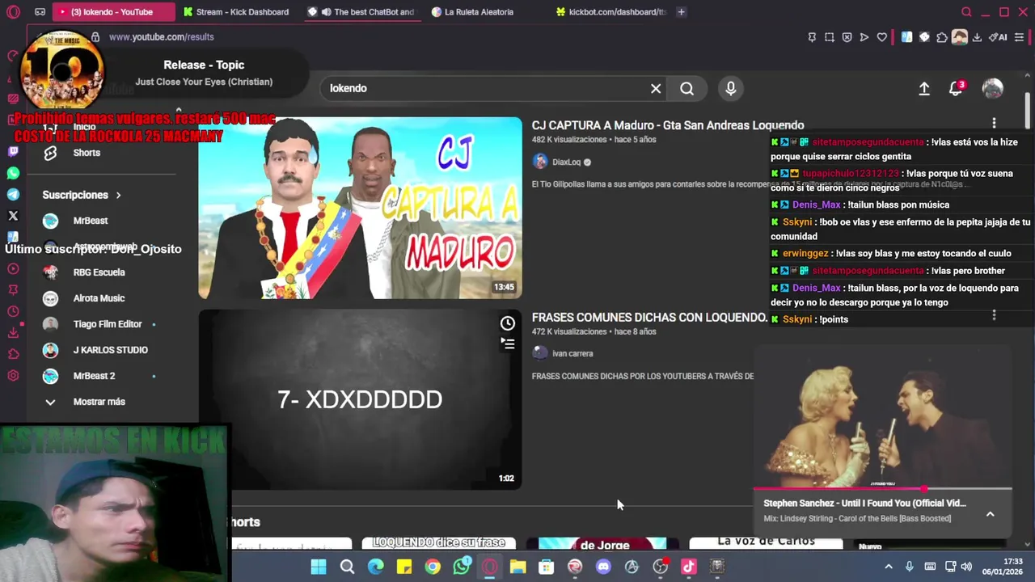The image size is (1035, 582).
Task: Click the browser tab search magnifier
Action: tap(966, 12)
